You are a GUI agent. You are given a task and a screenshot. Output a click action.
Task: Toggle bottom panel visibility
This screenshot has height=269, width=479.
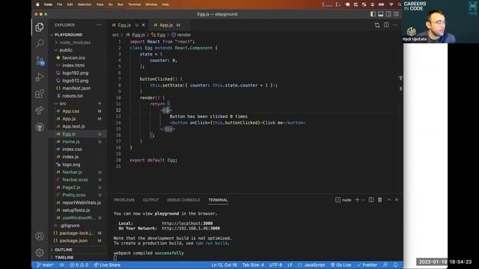pos(381,14)
